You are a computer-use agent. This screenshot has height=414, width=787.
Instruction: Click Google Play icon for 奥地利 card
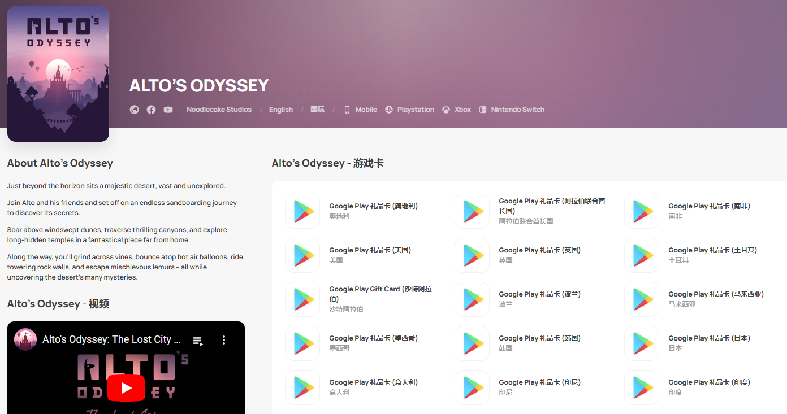(x=302, y=211)
